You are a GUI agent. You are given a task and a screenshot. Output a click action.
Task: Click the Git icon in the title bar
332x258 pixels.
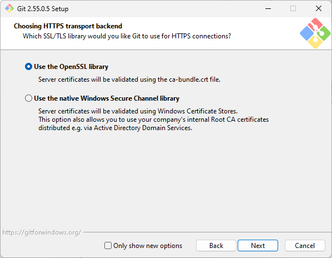[x=9, y=8]
